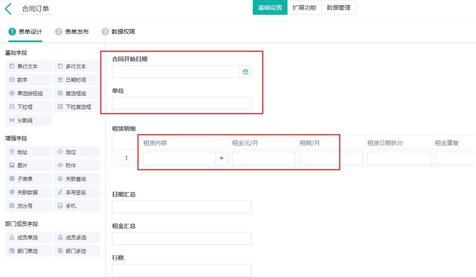
Task: Add a 多行文本 field
Action: [77, 66]
